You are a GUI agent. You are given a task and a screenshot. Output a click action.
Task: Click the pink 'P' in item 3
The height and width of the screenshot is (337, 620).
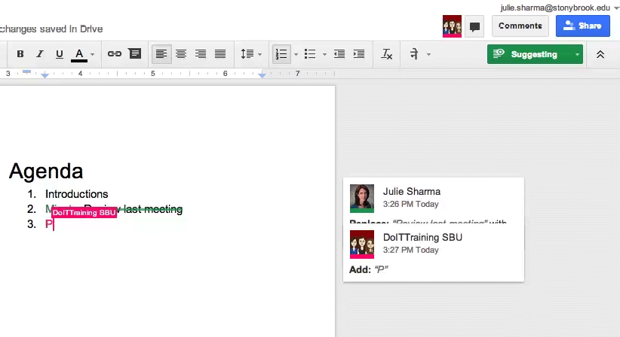[48, 224]
